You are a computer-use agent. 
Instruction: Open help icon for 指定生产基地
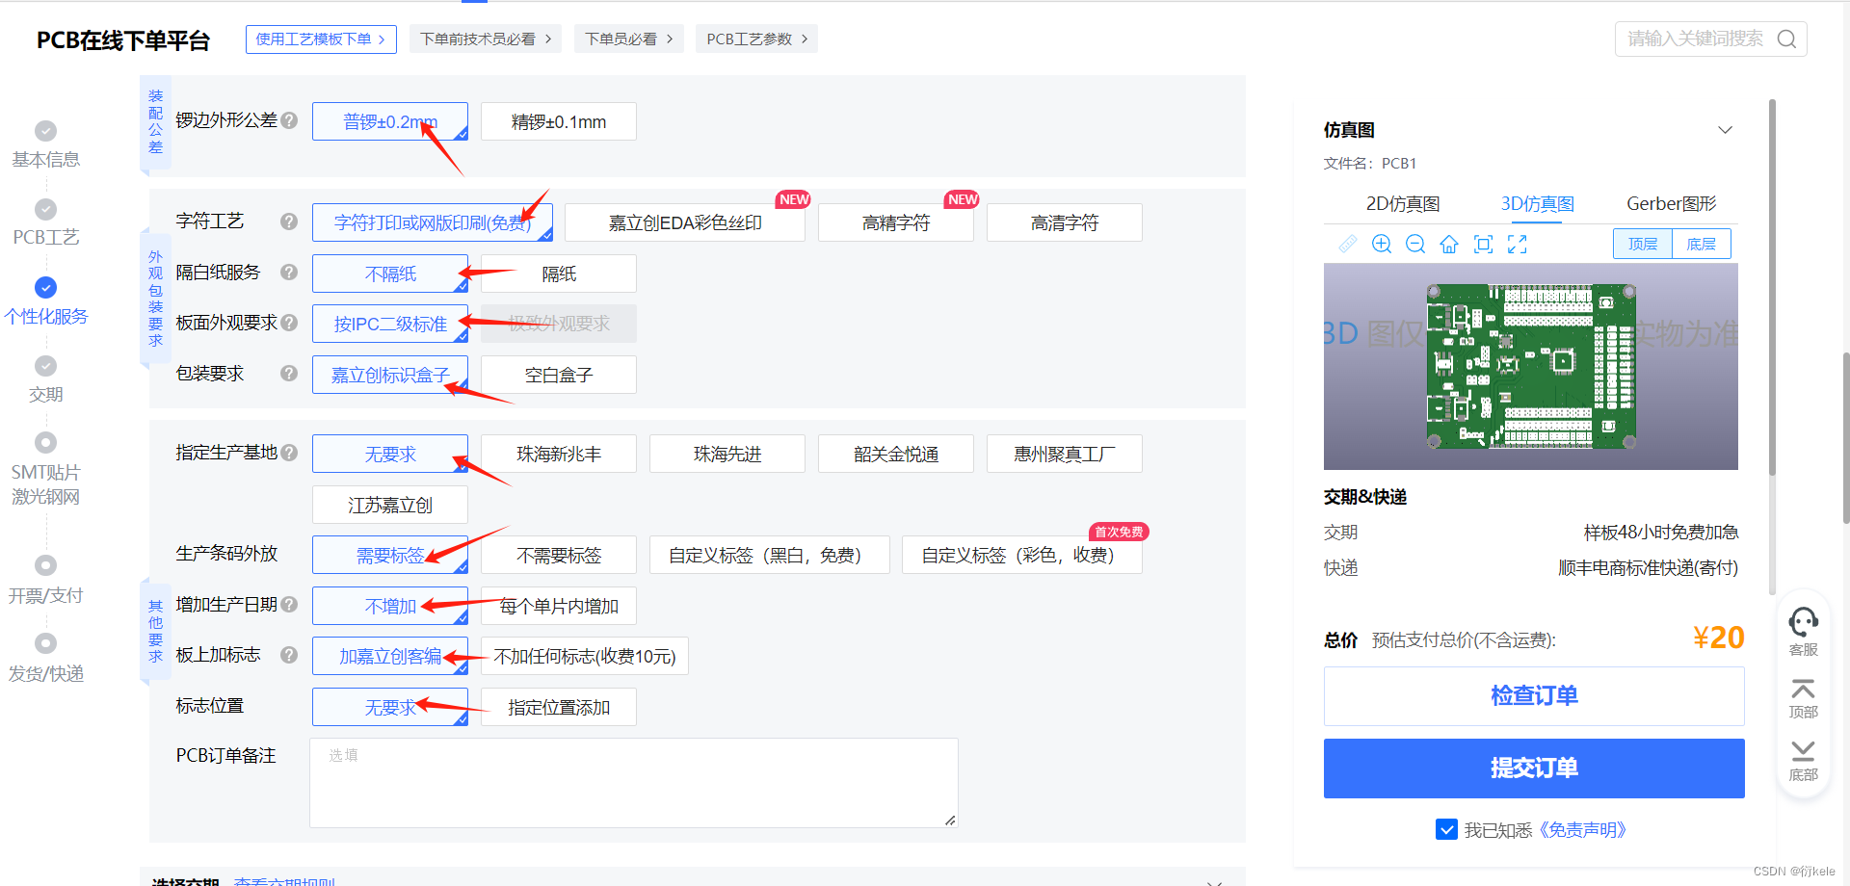289,453
